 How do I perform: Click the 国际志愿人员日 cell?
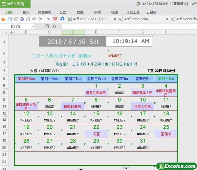pos(26,107)
